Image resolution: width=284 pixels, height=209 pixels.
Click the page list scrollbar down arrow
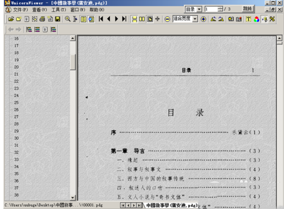pos(73,198)
